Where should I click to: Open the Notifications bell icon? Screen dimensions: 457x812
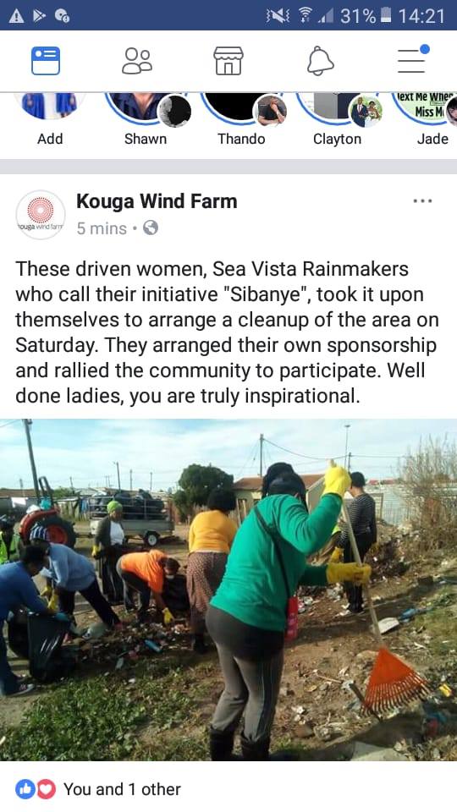coord(320,61)
